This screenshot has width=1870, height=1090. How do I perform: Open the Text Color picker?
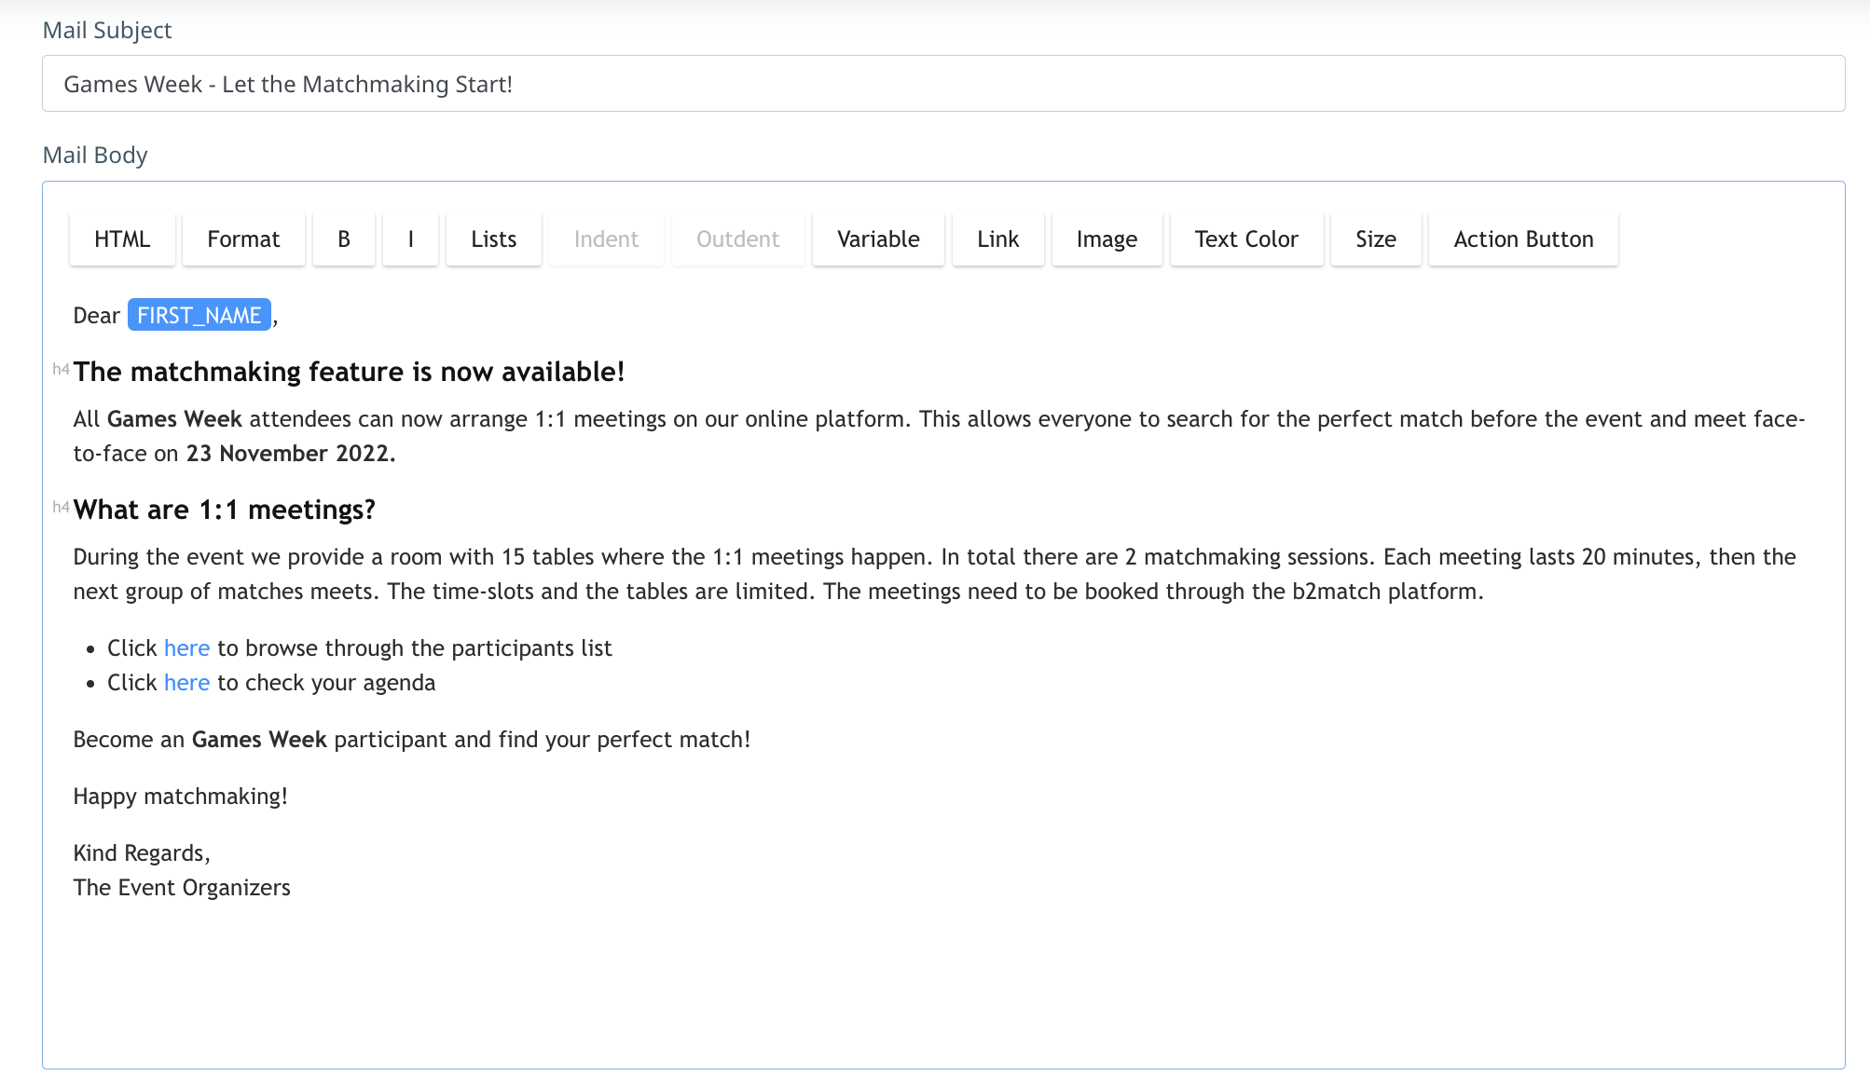click(1246, 239)
